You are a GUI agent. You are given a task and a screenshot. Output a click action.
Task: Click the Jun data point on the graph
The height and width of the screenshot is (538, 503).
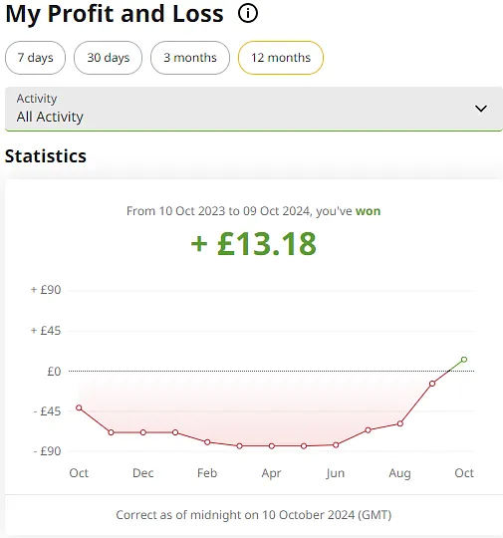coord(336,445)
